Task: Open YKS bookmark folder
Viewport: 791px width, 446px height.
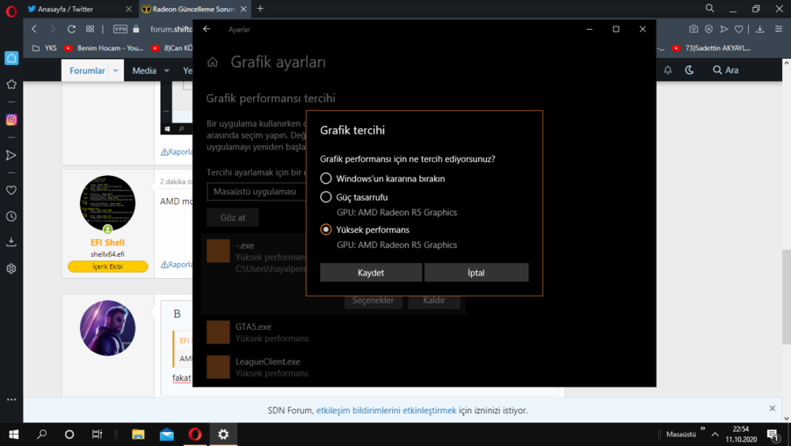Action: (x=45, y=48)
